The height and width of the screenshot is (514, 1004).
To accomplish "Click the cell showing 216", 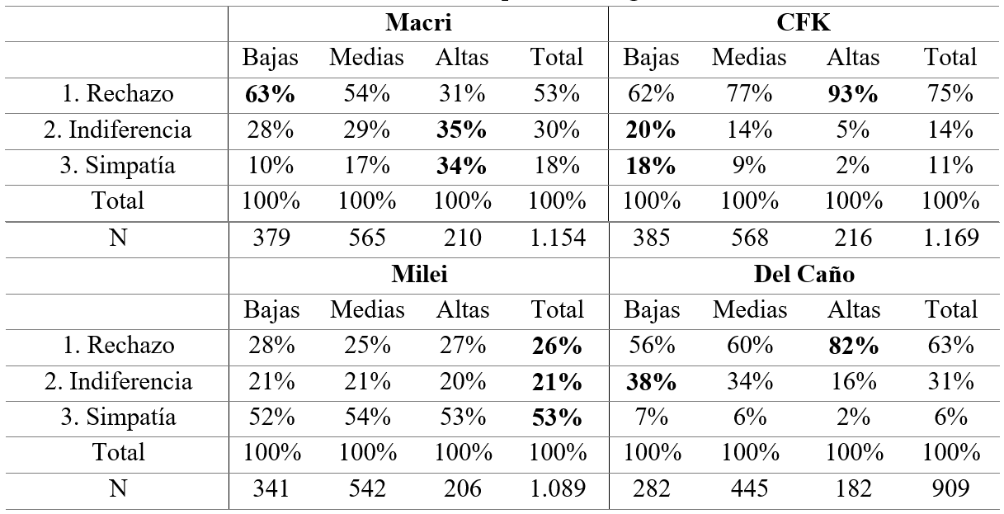I will 853,238.
